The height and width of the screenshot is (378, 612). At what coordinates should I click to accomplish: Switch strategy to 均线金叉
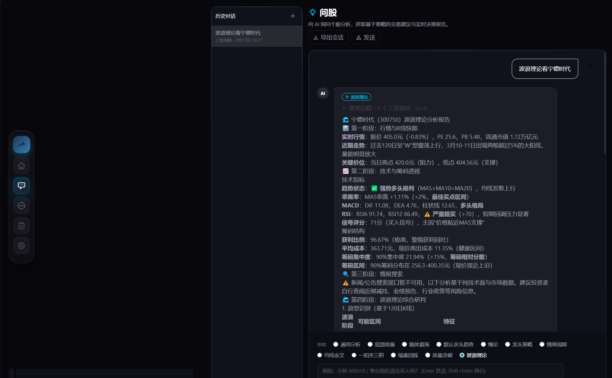click(320, 355)
